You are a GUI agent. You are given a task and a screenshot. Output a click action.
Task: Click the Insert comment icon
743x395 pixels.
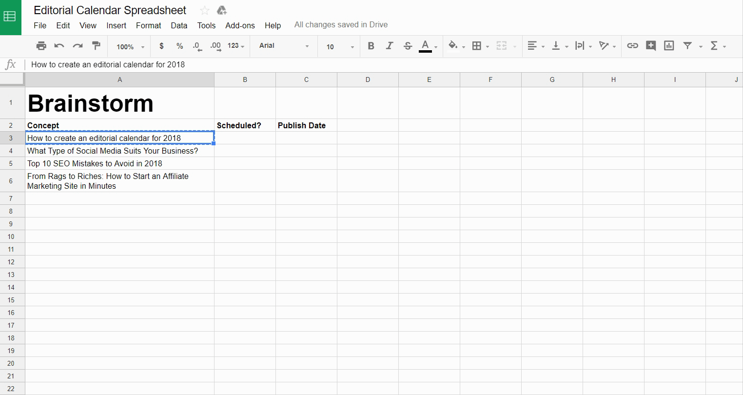(650, 46)
